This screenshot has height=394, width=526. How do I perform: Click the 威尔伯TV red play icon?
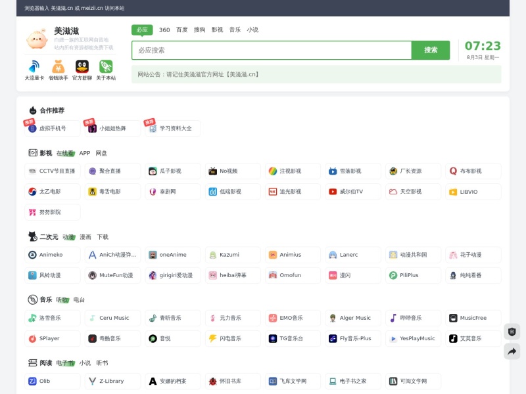(333, 192)
